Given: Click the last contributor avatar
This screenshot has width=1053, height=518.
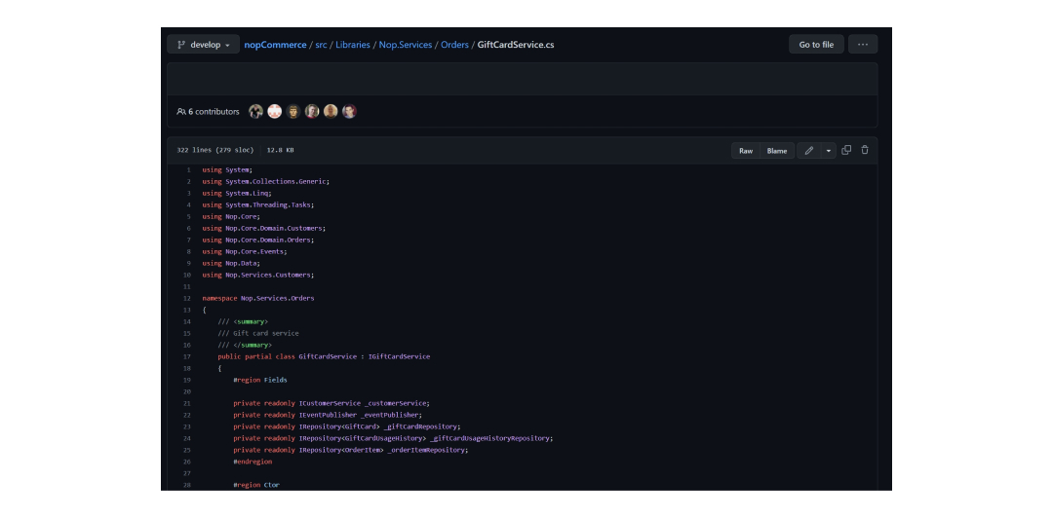Looking at the screenshot, I should pyautogui.click(x=349, y=111).
